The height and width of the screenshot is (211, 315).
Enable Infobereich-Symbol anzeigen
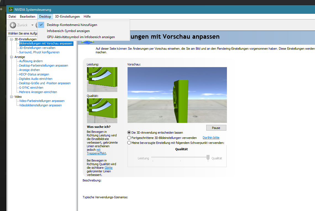pyautogui.click(x=84, y=31)
